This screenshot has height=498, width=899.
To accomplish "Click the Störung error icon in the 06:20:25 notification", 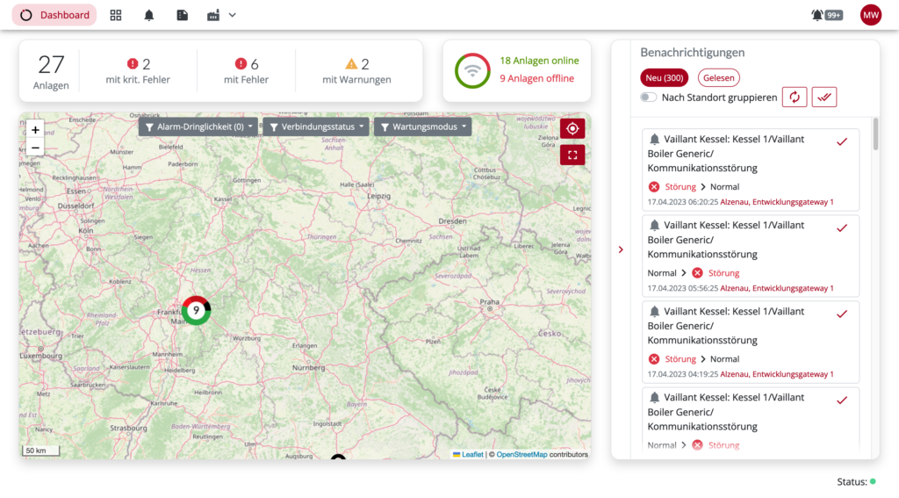I will [653, 186].
